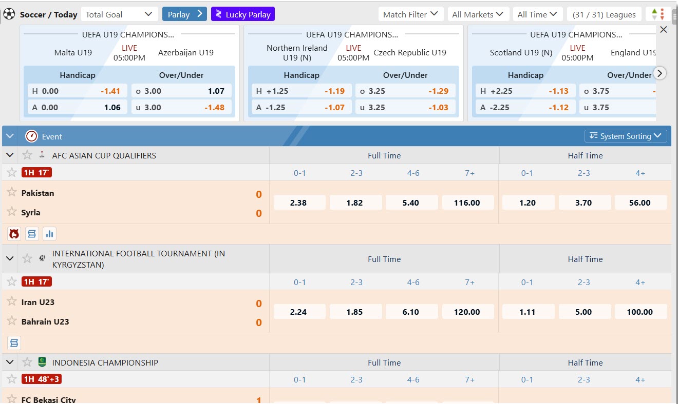The image size is (678, 404).
Task: Click the soccer ball icon beside Soccer / Today
Action: (x=9, y=14)
